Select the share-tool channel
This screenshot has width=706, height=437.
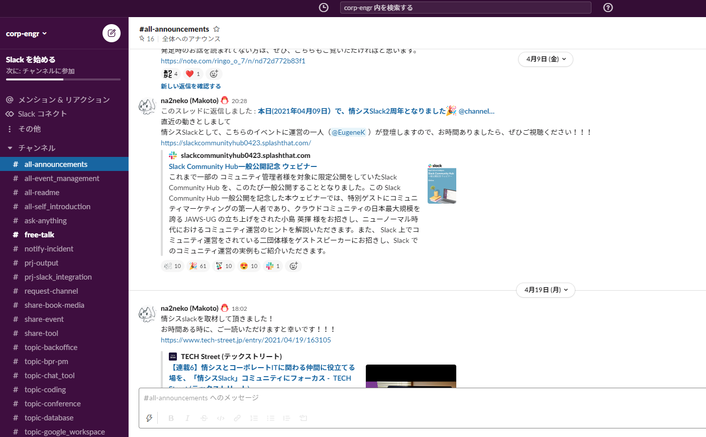click(x=64, y=333)
